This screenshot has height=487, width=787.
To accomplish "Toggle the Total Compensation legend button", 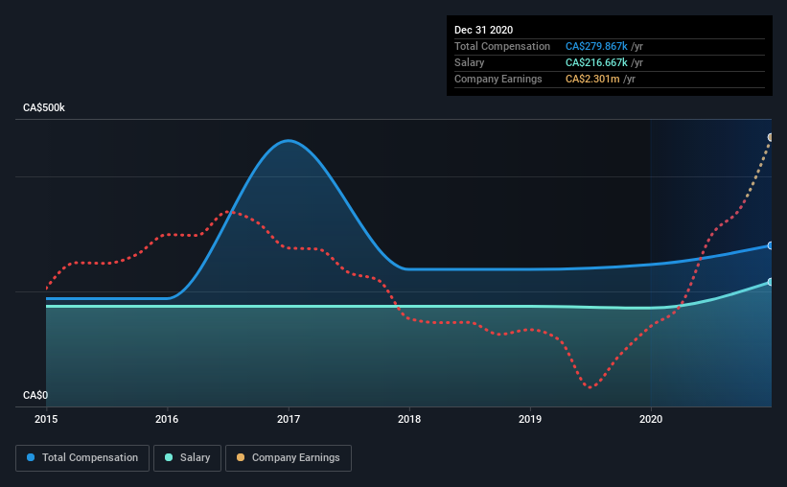I will [82, 458].
